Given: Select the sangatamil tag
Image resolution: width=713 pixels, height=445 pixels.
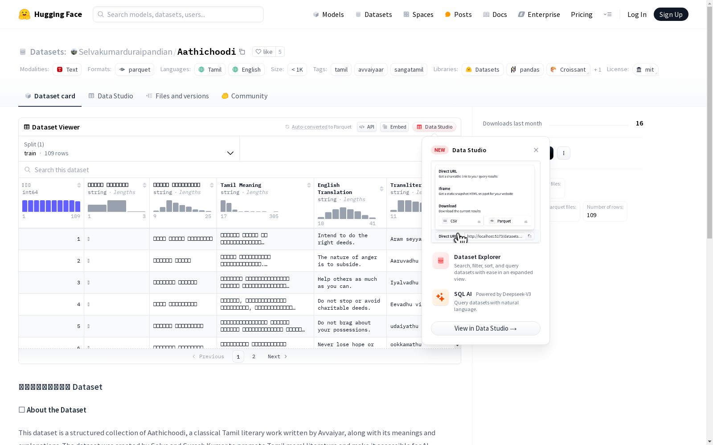Looking at the screenshot, I should point(409,69).
